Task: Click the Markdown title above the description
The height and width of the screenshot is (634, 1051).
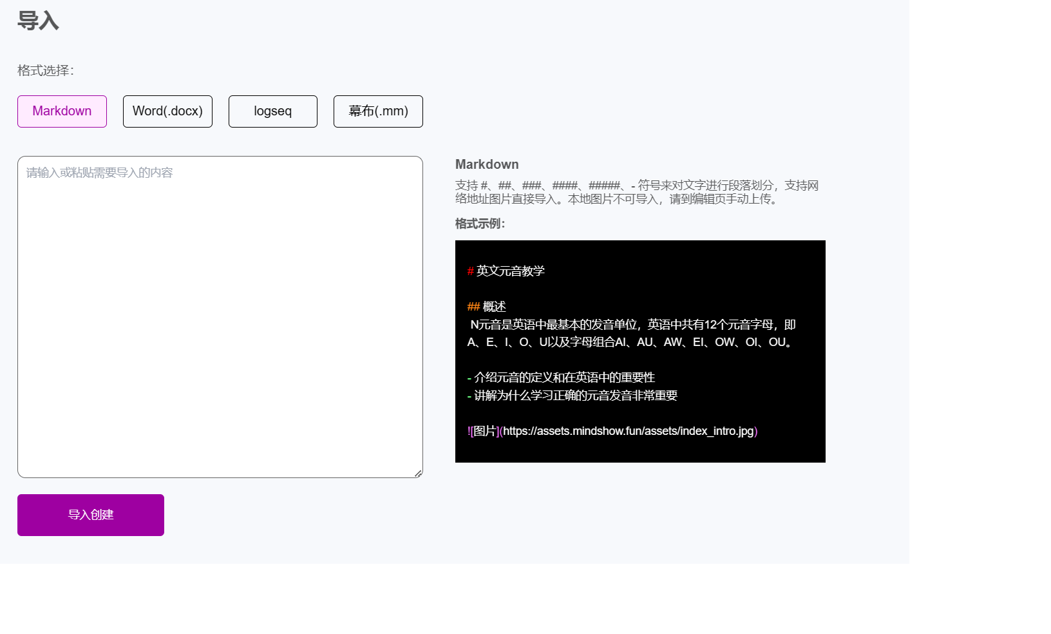Action: pyautogui.click(x=487, y=164)
